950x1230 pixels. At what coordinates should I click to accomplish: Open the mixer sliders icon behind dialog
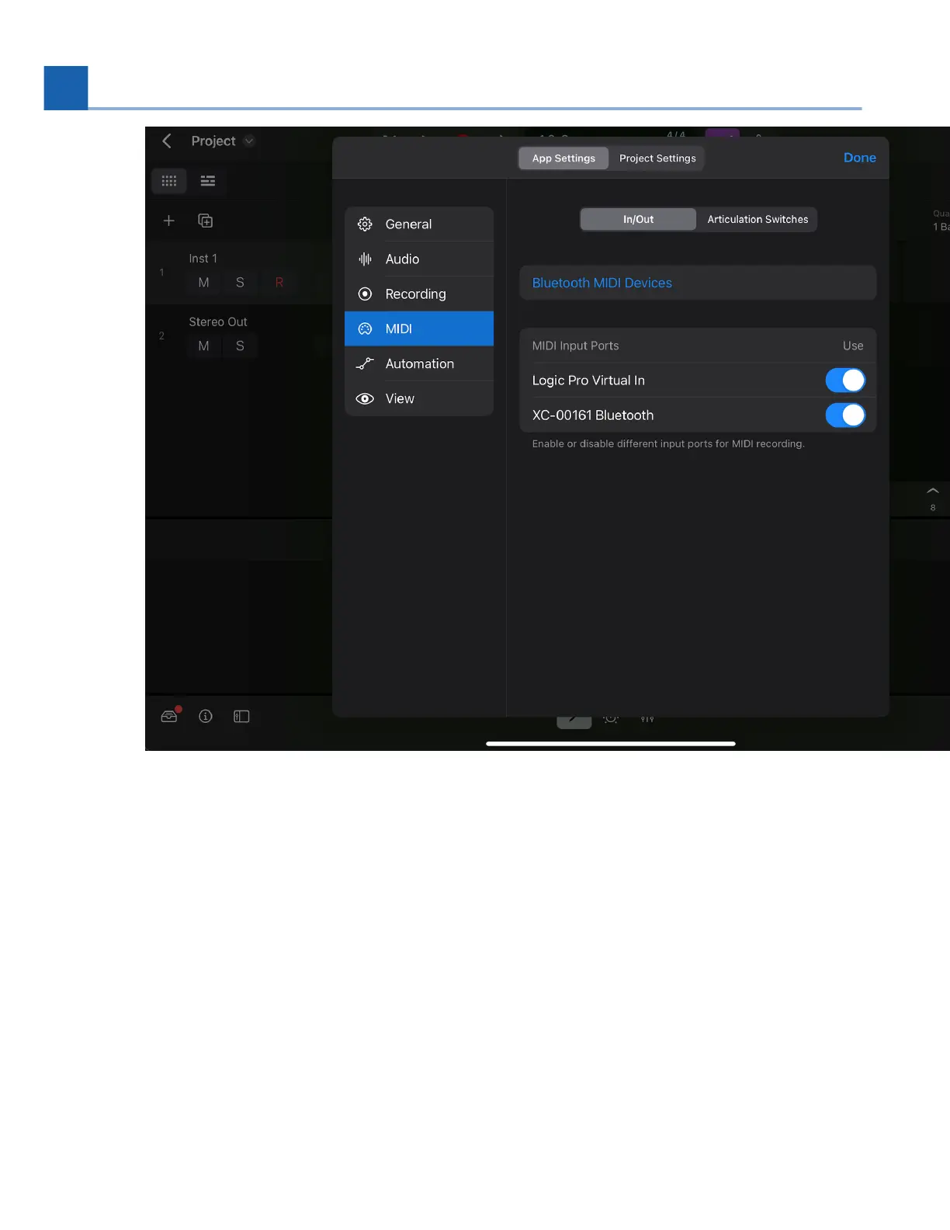pos(647,719)
